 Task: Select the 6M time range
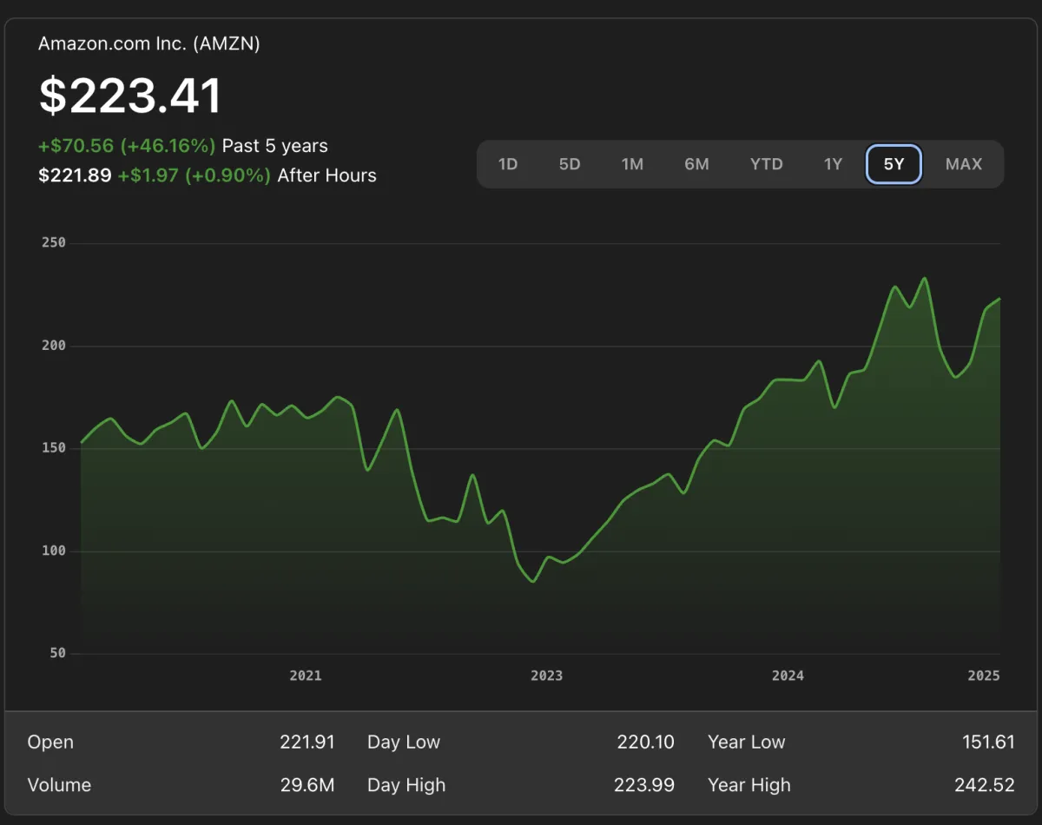pyautogui.click(x=696, y=164)
